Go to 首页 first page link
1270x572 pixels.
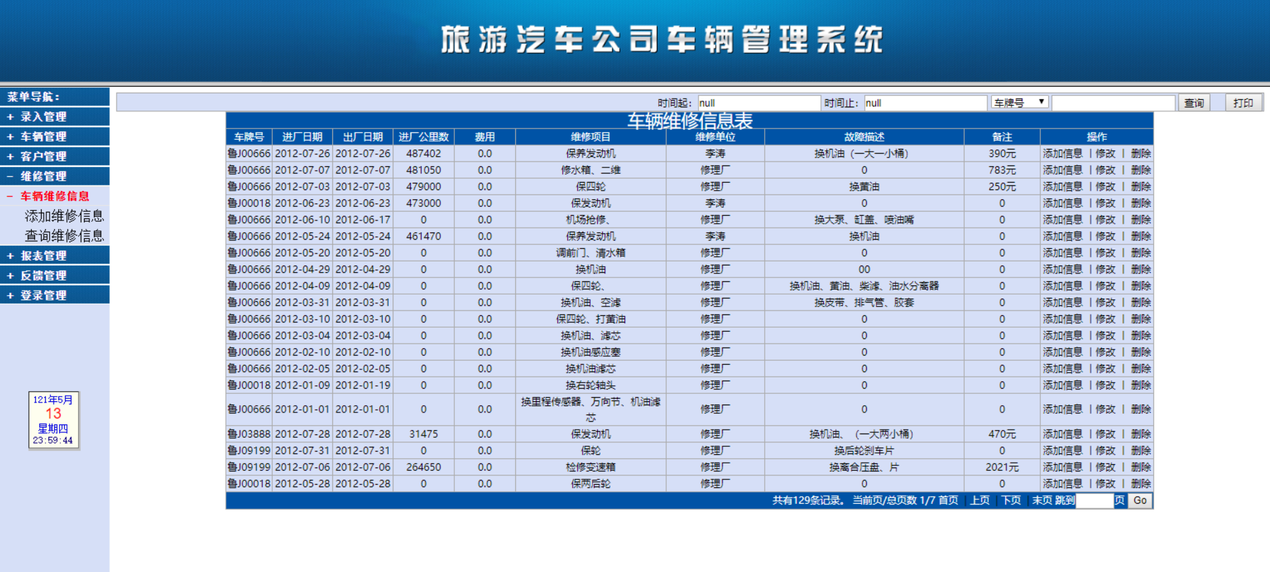click(948, 501)
